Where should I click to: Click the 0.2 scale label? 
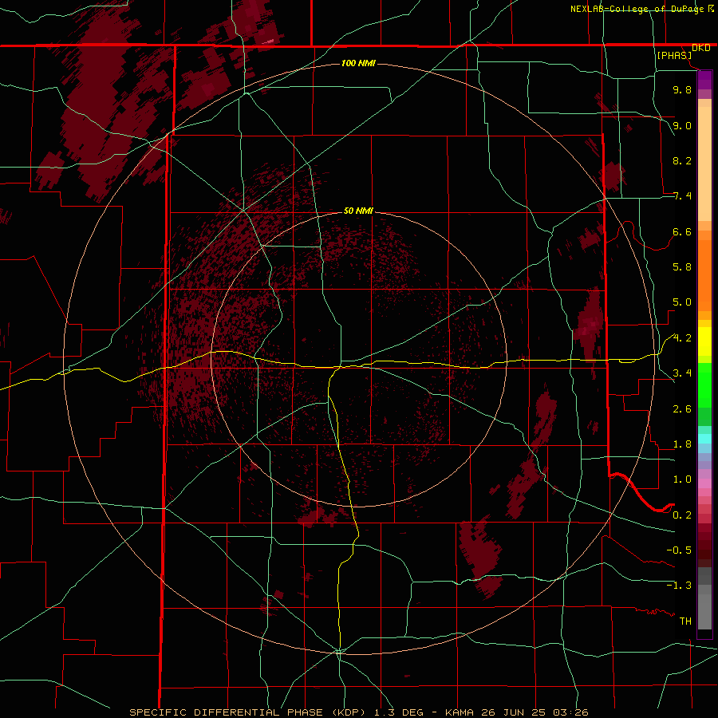coord(682,515)
